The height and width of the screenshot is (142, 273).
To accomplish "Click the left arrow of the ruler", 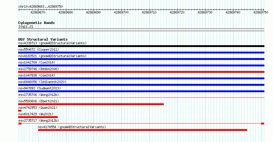I will (19, 10).
